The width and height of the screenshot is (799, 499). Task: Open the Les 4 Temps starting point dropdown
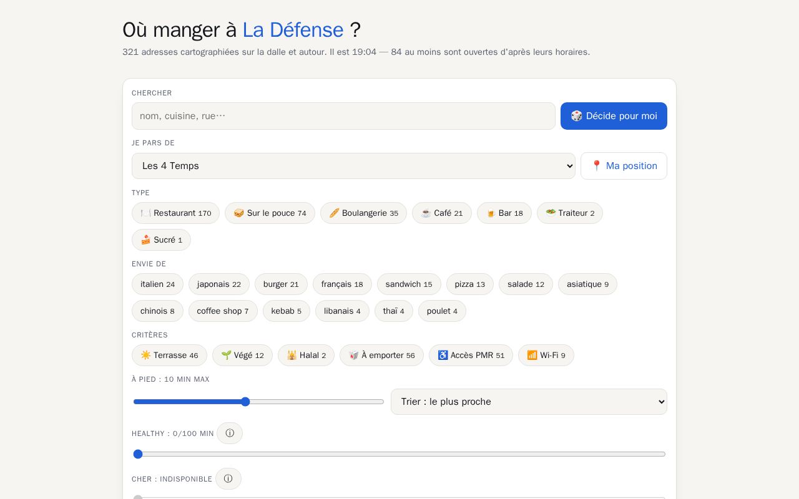(x=353, y=166)
